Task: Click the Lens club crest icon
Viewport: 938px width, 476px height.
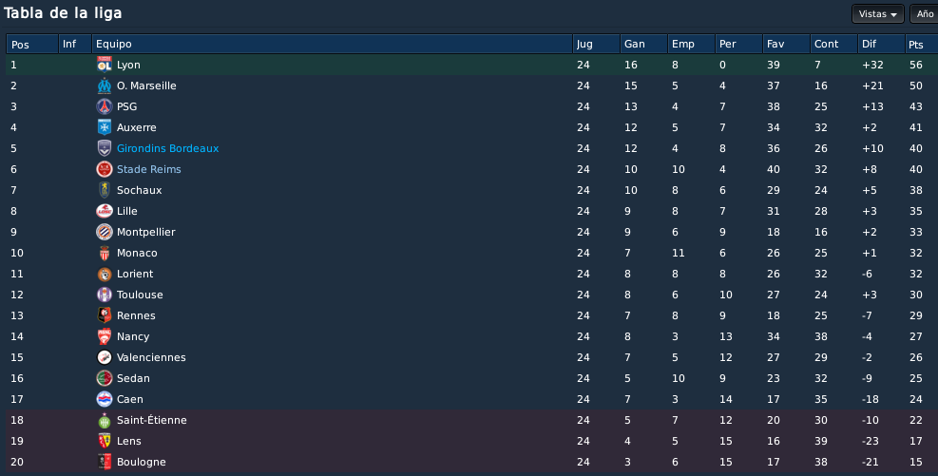Action: point(105,441)
